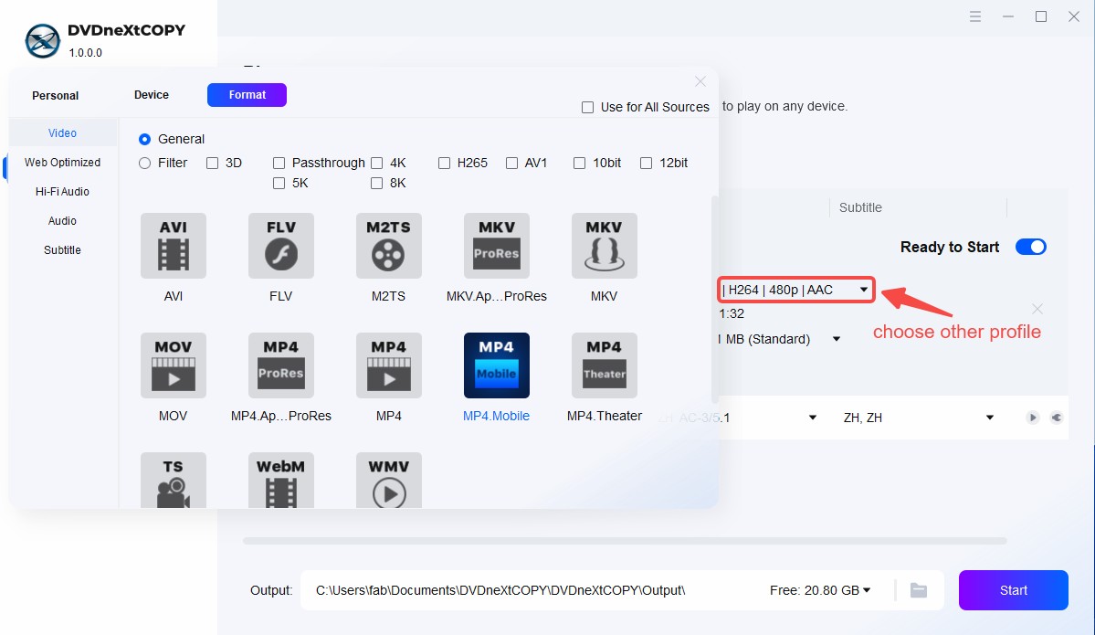
Task: Click the horizontal scrollbar above Output
Action: [625, 541]
